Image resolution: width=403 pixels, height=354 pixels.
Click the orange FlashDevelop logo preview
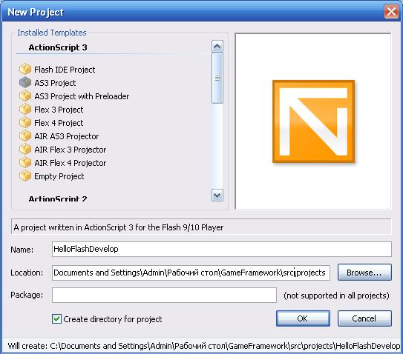click(x=313, y=121)
